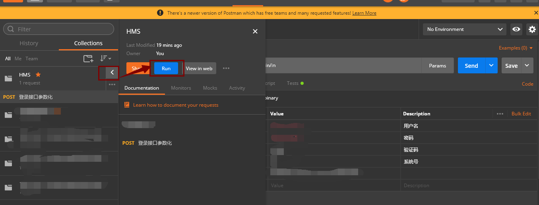Click the Run button for the HMS collection
The width and height of the screenshot is (539, 205).
coord(166,68)
